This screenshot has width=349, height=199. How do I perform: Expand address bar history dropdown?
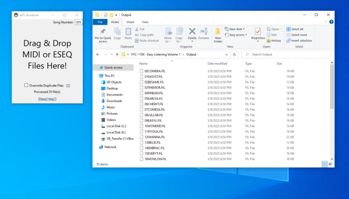tap(226, 54)
